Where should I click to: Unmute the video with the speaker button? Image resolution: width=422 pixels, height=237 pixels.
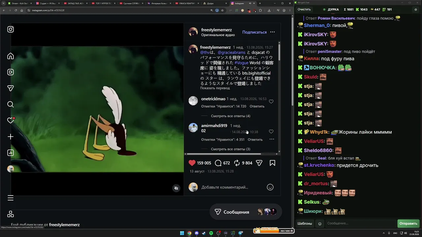coord(176,188)
